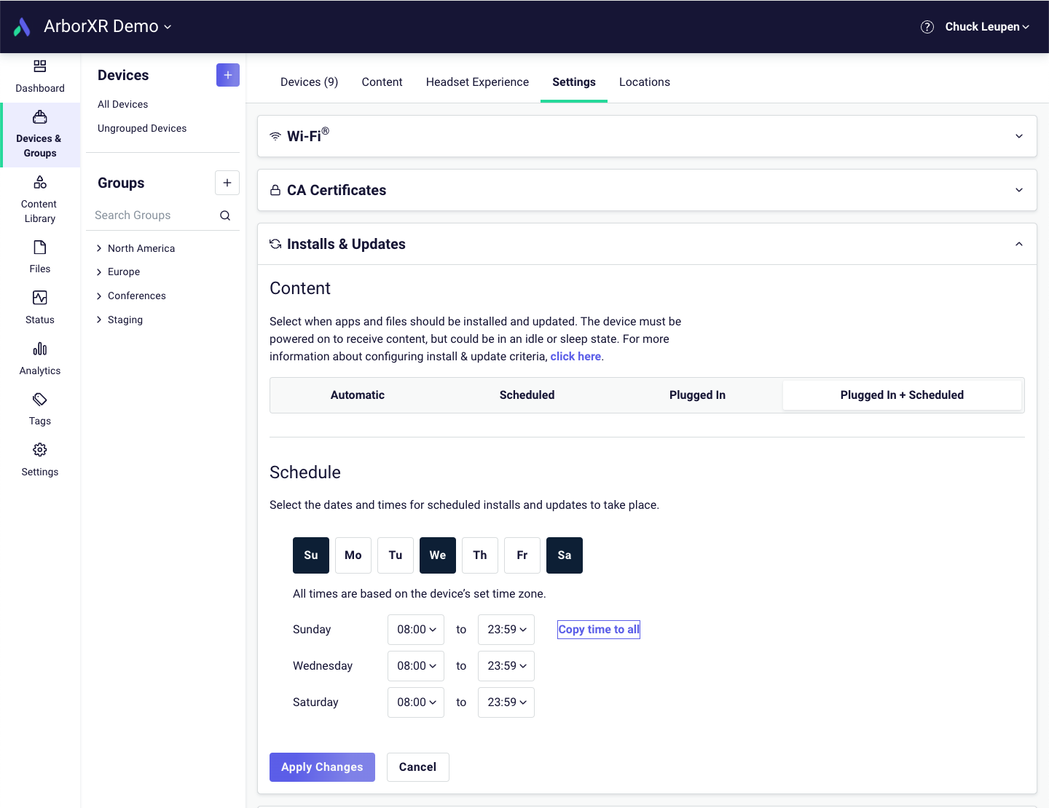Enable Friday in the schedule days
The image size is (1049, 808).
[522, 555]
